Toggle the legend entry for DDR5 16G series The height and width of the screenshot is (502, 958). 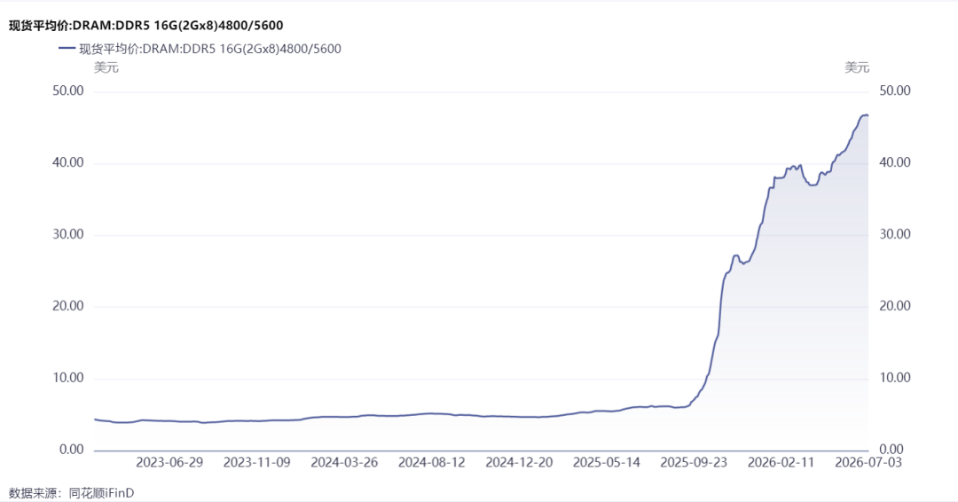200,49
